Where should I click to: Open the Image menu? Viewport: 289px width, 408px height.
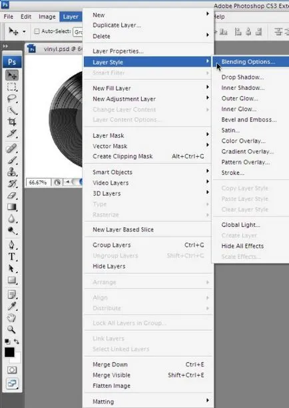click(47, 17)
